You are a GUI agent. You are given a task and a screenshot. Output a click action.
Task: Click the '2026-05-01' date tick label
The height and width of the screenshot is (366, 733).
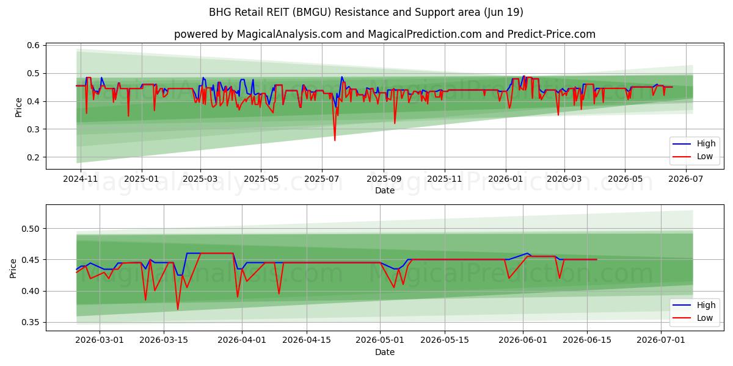coord(380,340)
